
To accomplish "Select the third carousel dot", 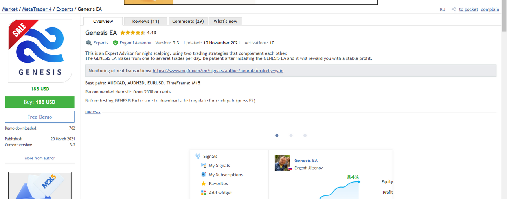I will [305, 135].
